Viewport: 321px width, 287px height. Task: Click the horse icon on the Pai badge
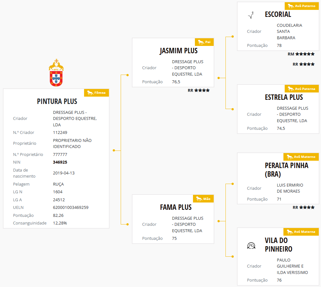[201, 42]
